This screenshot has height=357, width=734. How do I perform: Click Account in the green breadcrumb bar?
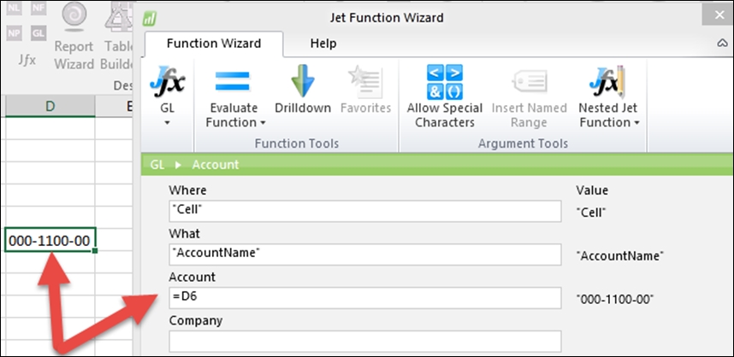tap(216, 165)
